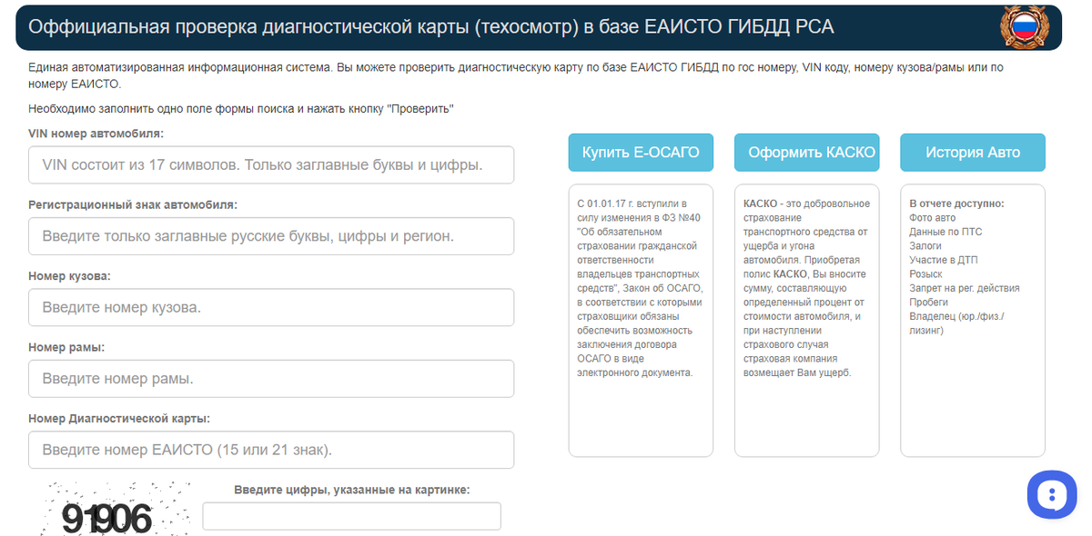Click the OSAGO law description text box
Screen dimensions: 1092x536
click(641, 320)
